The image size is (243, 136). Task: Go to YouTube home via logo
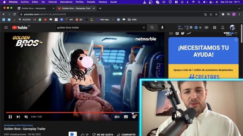point(20,28)
